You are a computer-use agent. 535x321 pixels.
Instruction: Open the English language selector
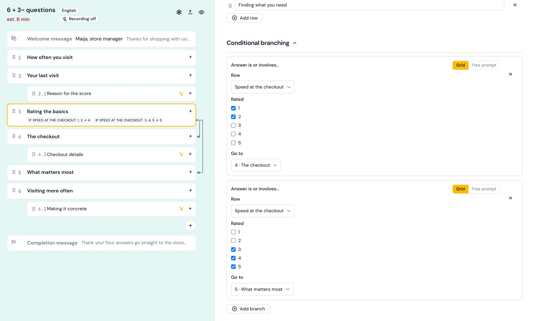[x=69, y=11]
